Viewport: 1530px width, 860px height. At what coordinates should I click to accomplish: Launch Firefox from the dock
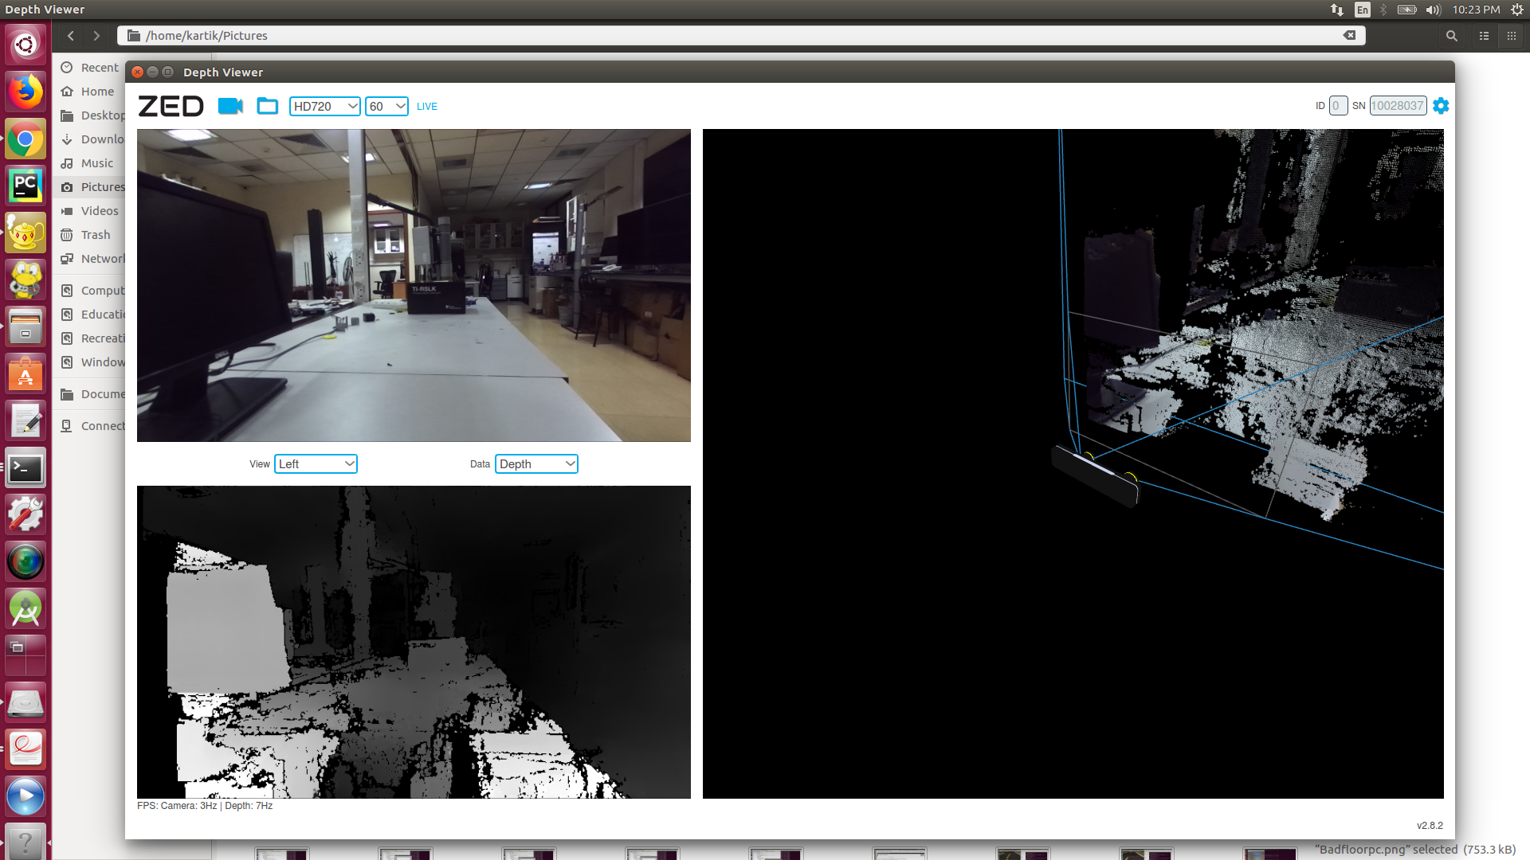tap(25, 92)
